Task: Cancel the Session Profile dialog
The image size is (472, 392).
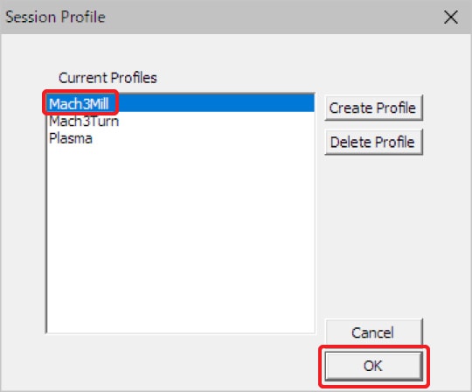Action: coord(373,332)
